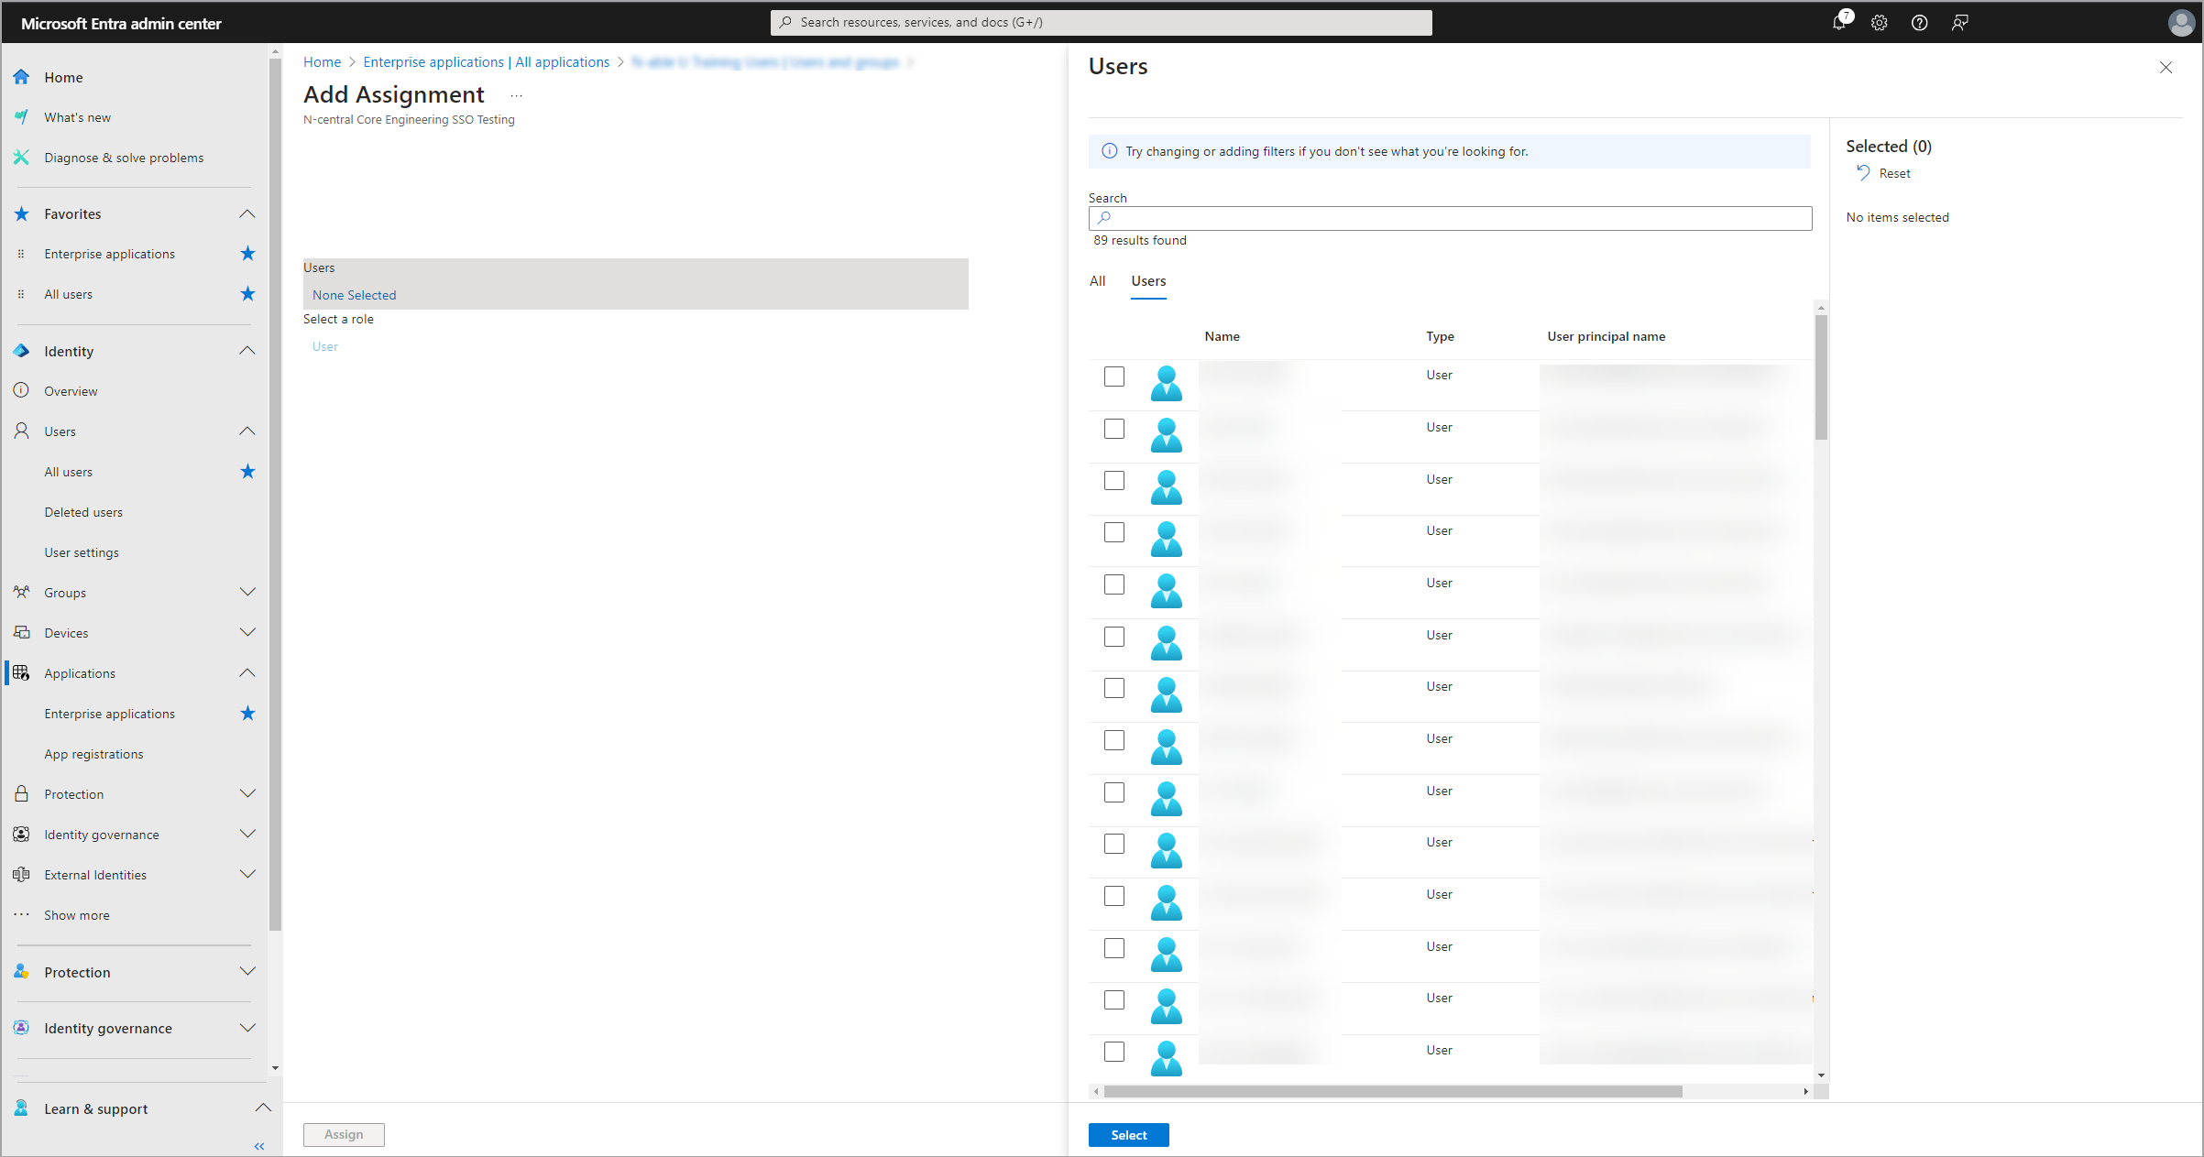Viewport: 2204px width, 1157px height.
Task: Switch to the All tab
Action: pos(1097,281)
